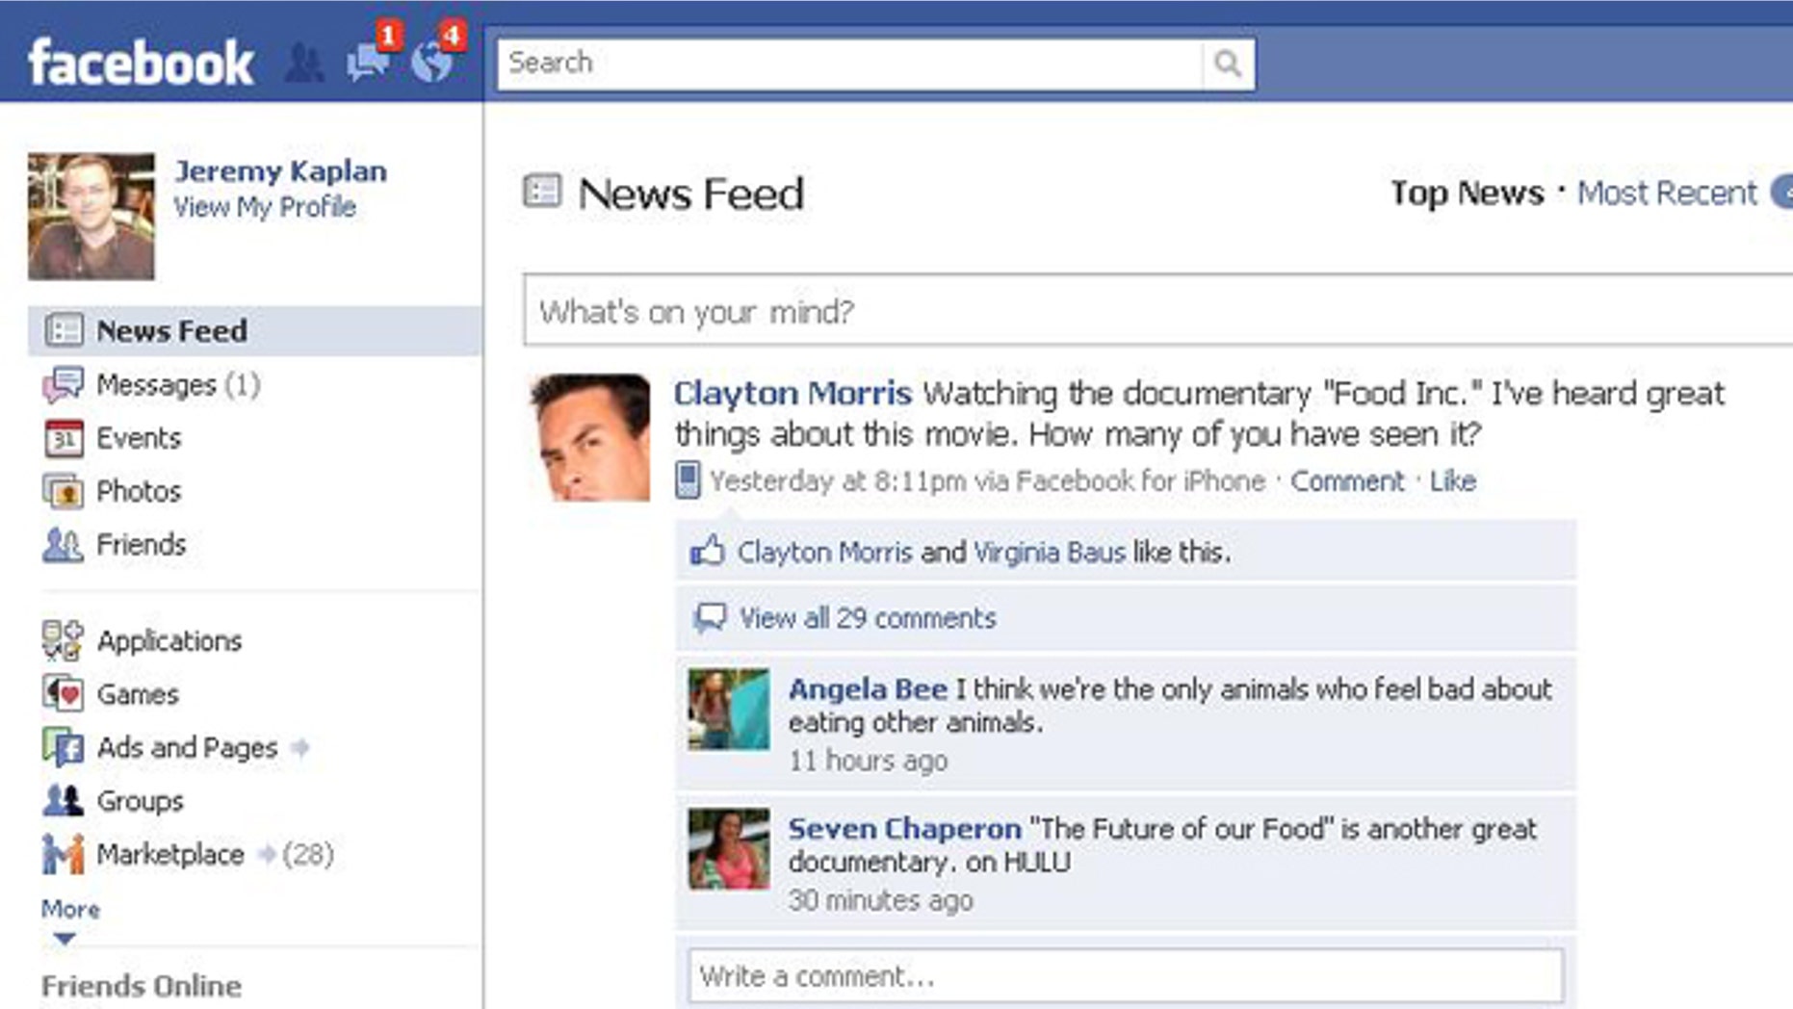1793x1009 pixels.
Task: Open Ads and Pages in sidebar
Action: pos(187,747)
